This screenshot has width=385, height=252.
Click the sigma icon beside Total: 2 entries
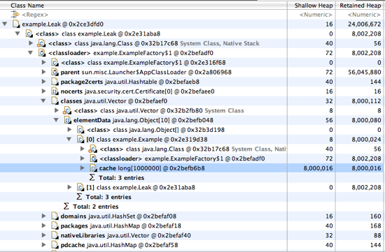pos(66,206)
